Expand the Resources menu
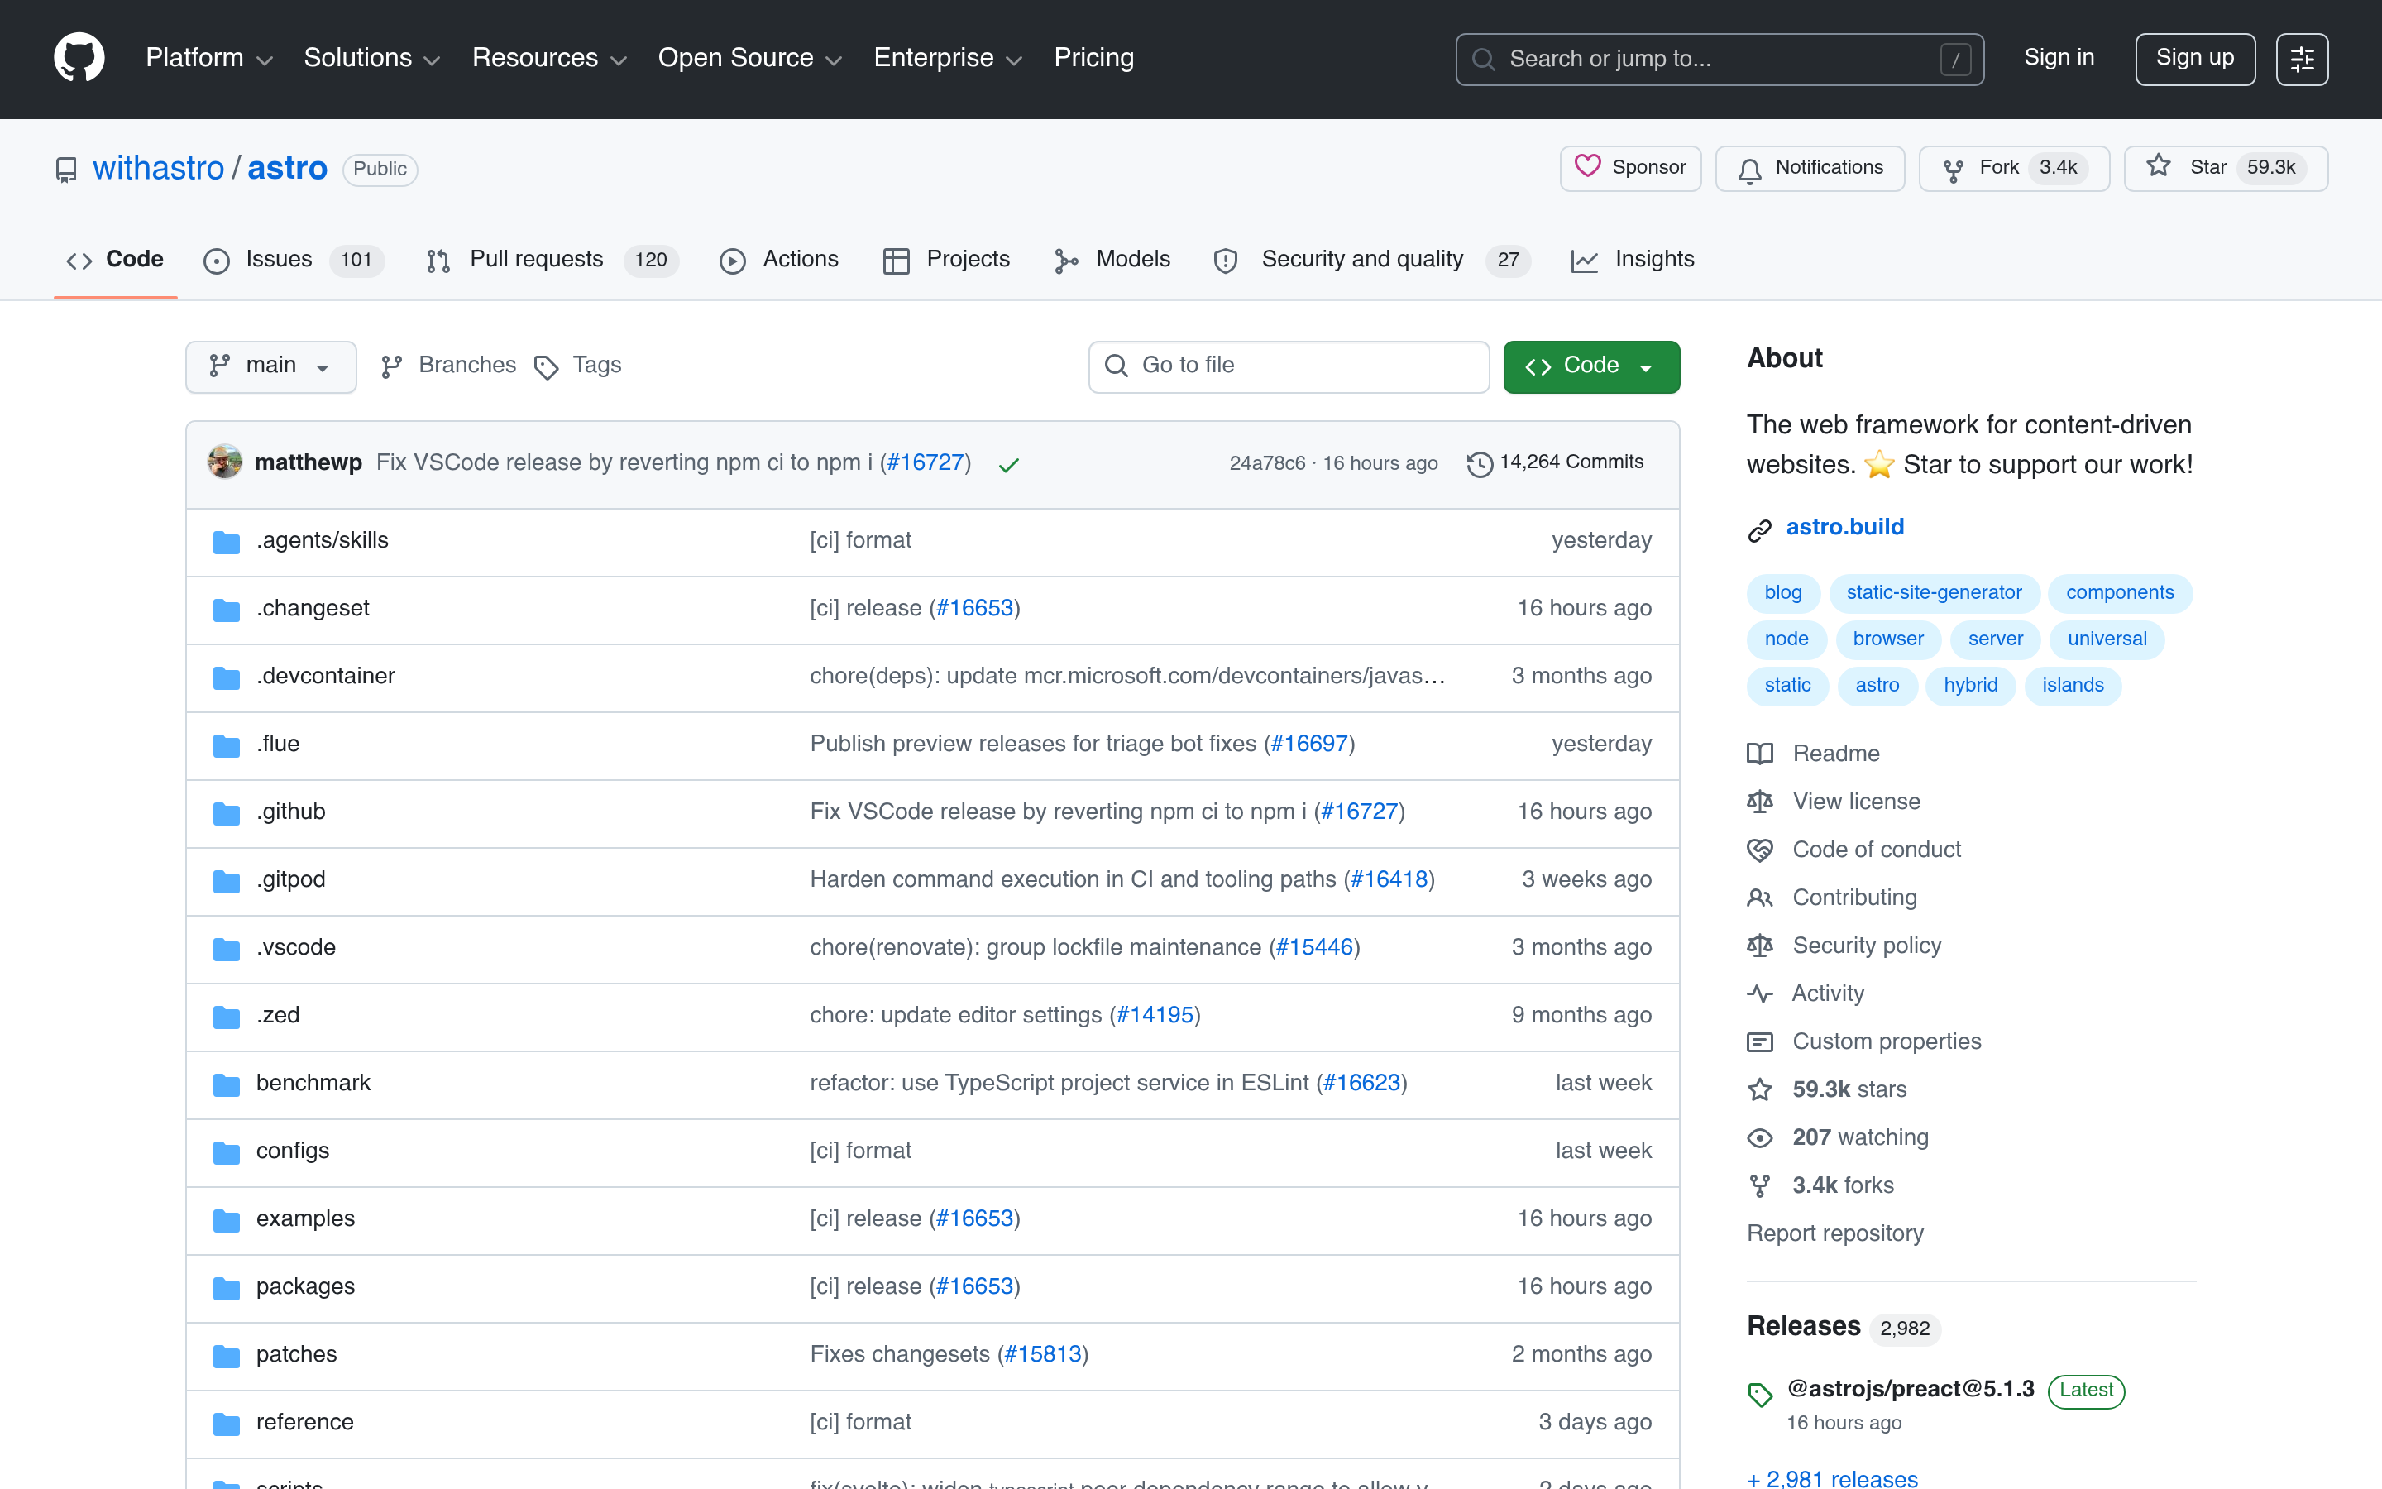This screenshot has width=2382, height=1489. pyautogui.click(x=549, y=58)
